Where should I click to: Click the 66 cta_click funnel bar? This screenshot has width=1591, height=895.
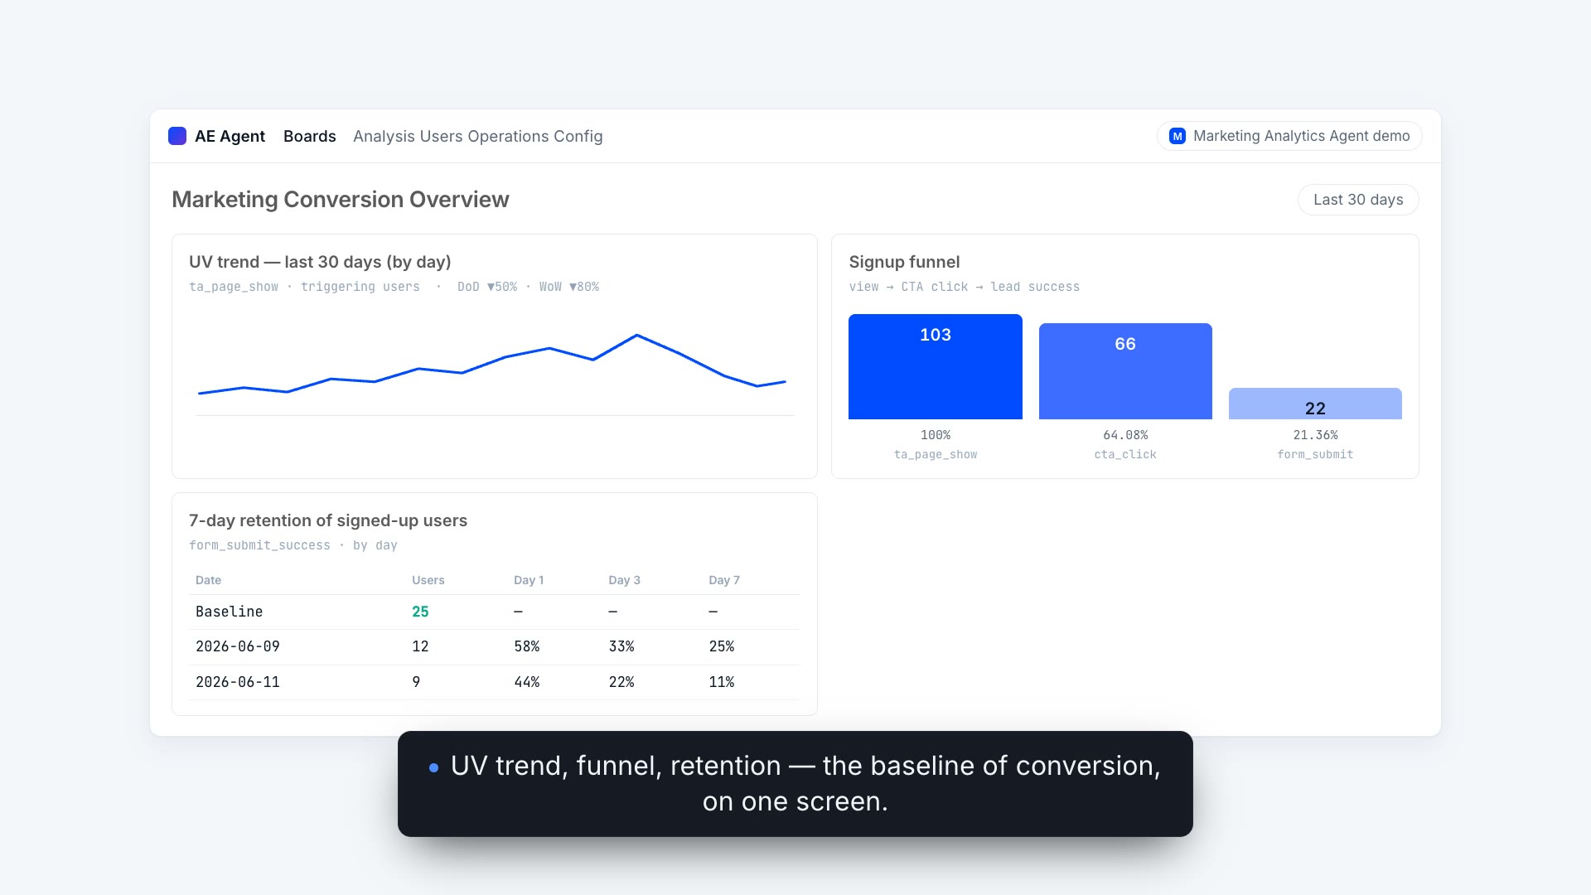[1125, 371]
